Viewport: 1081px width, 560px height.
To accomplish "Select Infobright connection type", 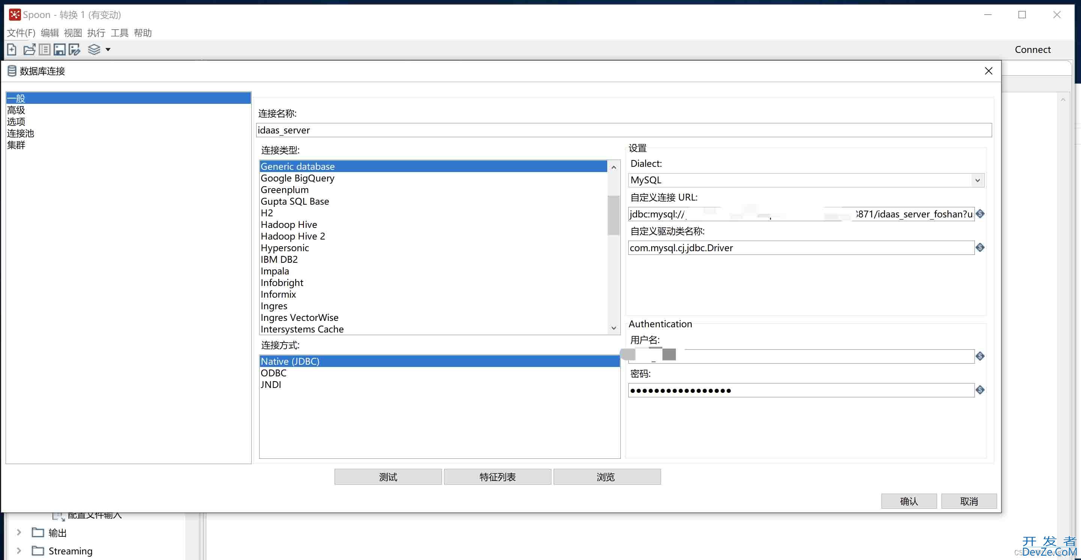I will (x=433, y=283).
